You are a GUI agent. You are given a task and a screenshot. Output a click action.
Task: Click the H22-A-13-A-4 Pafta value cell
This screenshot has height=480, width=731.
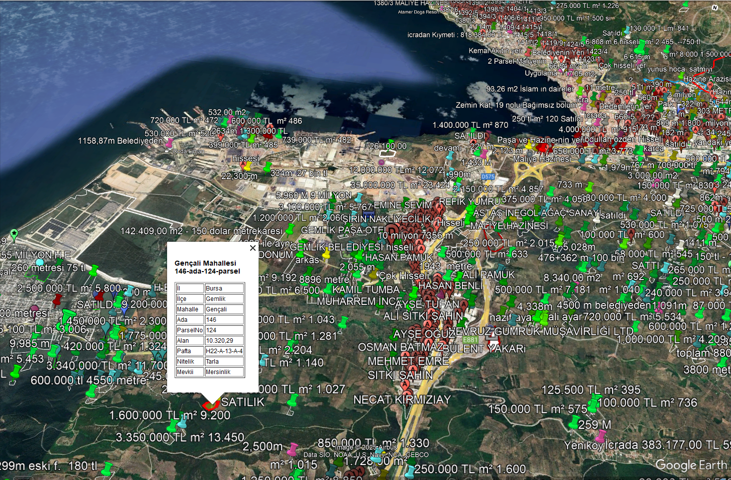point(224,351)
